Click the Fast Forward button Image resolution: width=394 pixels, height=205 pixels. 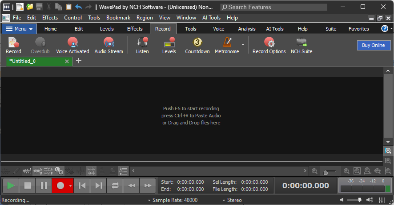coord(148,186)
